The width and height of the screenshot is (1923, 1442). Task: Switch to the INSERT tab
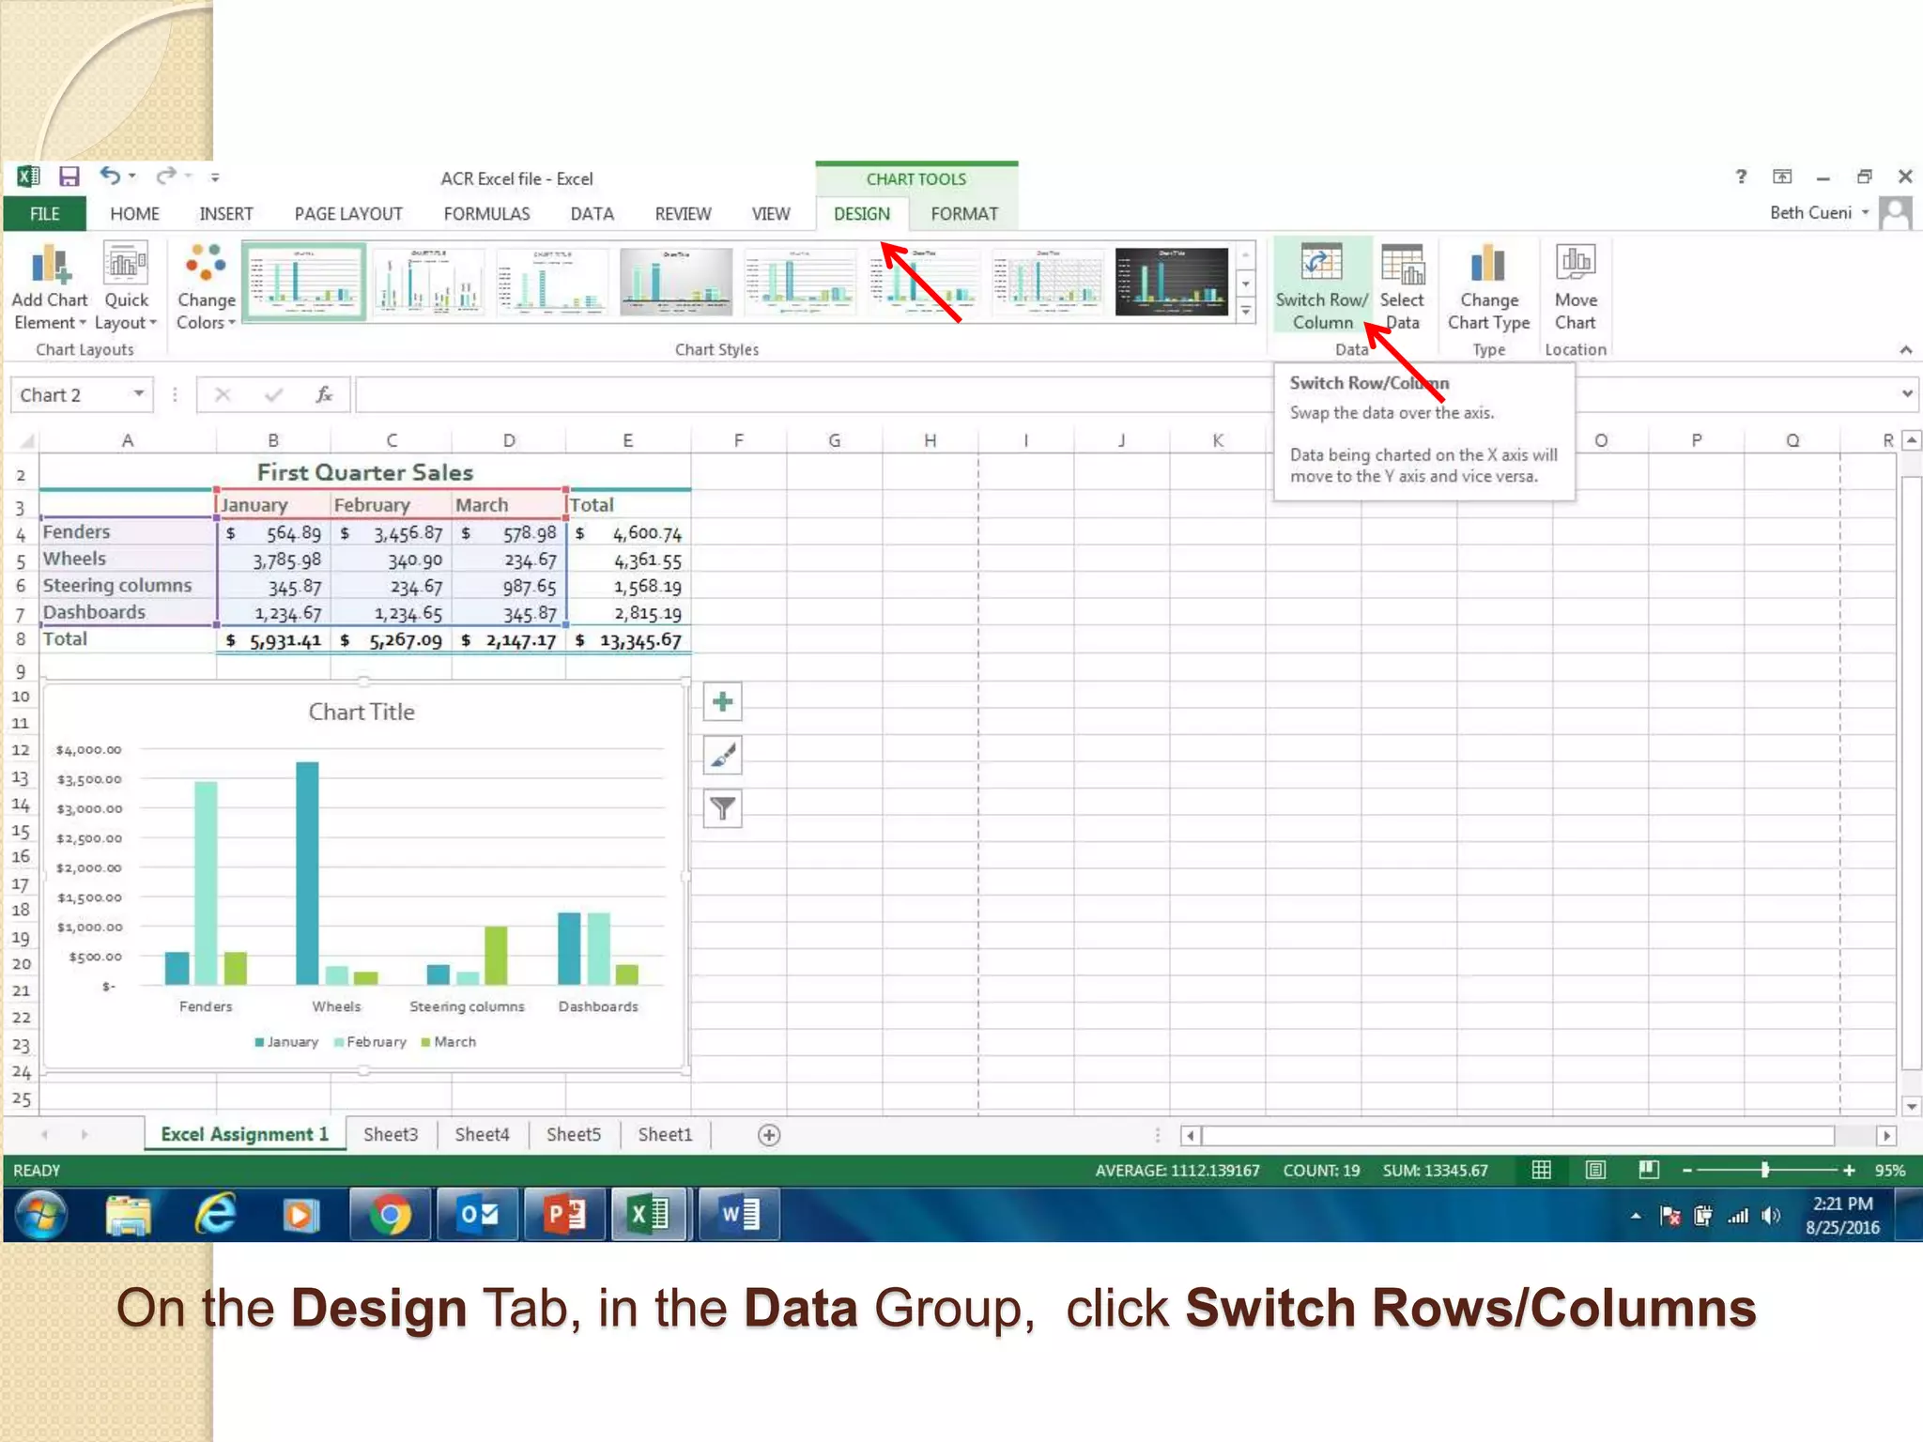(225, 214)
